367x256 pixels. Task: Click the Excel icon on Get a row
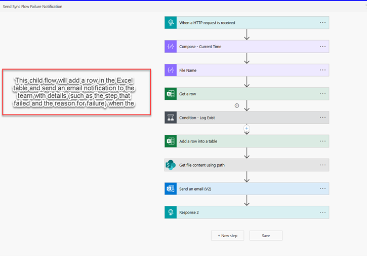pyautogui.click(x=171, y=94)
